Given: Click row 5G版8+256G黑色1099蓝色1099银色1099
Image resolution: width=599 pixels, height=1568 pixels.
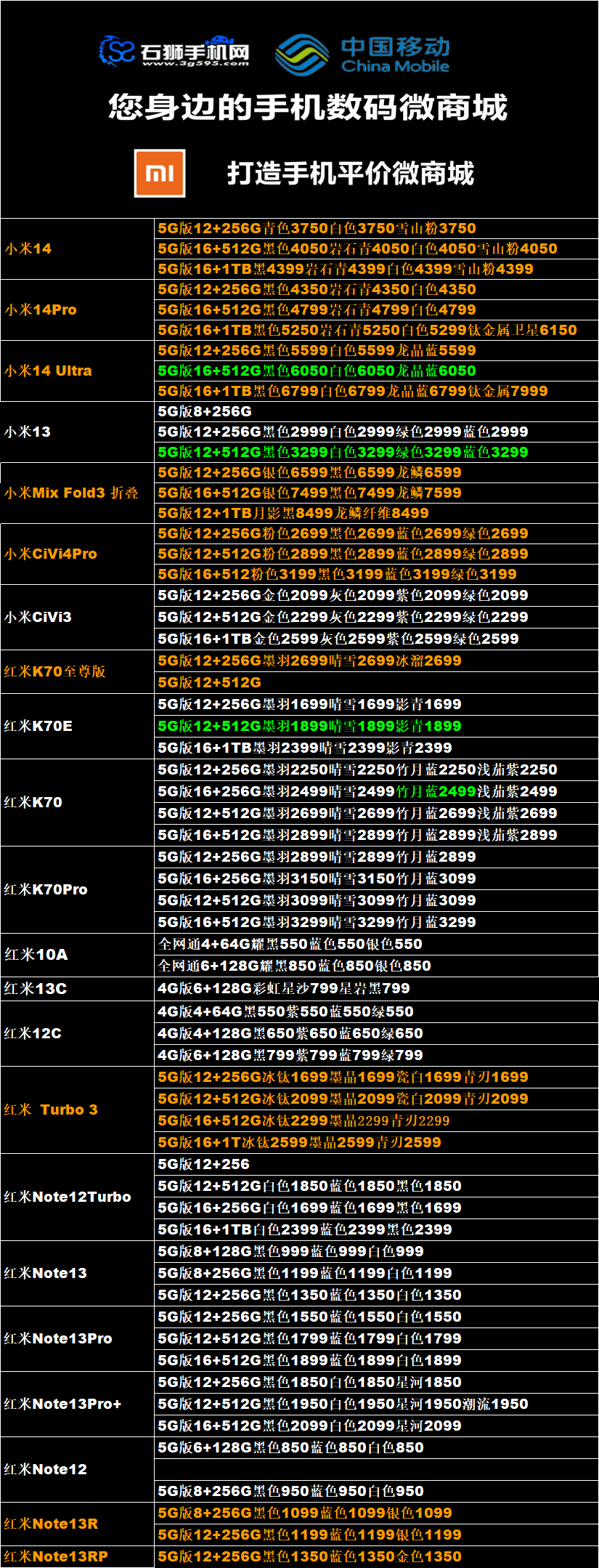Looking at the screenshot, I should pyautogui.click(x=376, y=1513).
